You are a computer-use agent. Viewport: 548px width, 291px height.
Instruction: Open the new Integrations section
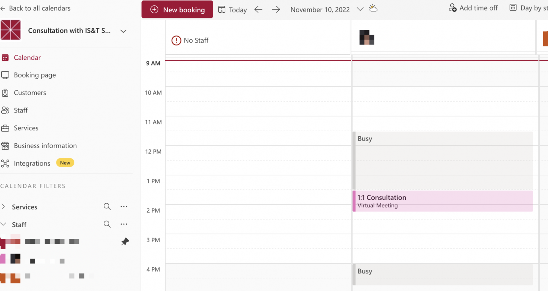pos(32,163)
